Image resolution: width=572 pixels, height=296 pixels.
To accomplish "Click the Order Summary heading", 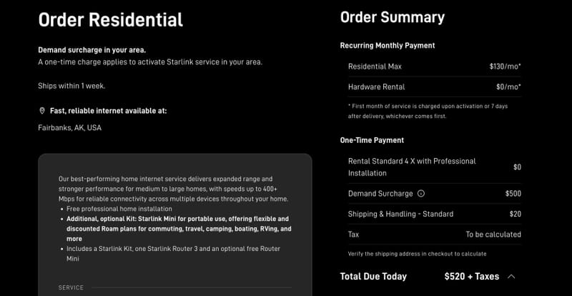I will (x=393, y=18).
